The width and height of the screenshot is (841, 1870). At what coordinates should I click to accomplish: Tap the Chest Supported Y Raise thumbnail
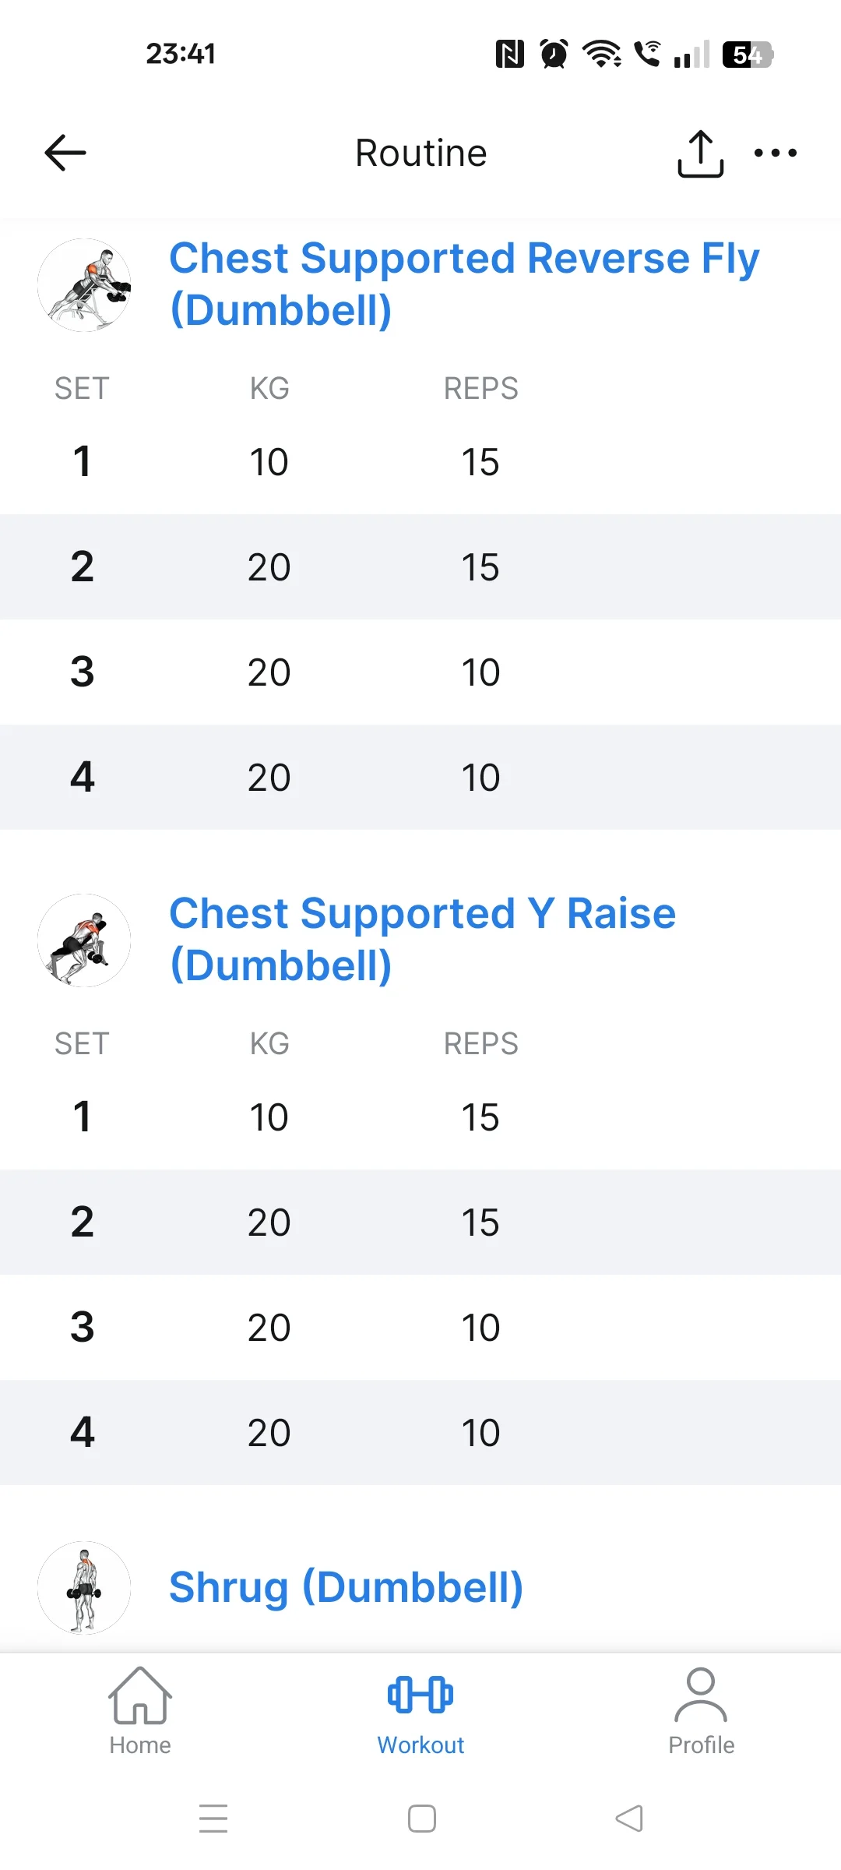tap(84, 940)
